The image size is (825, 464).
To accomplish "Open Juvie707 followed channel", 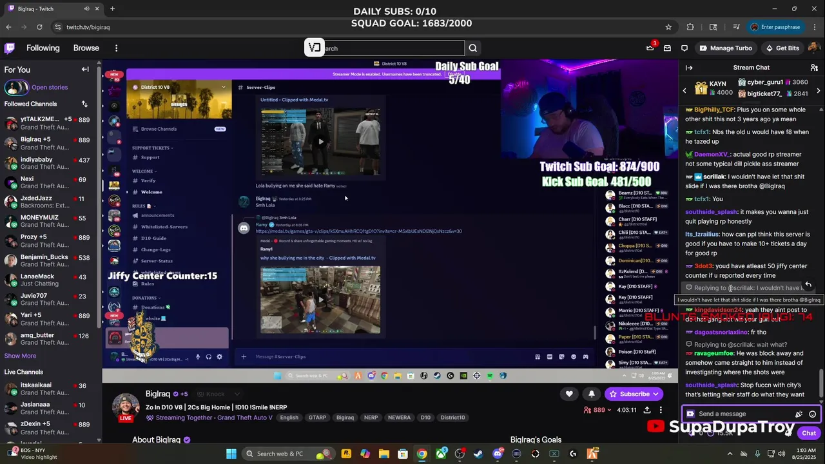I will (50, 300).
